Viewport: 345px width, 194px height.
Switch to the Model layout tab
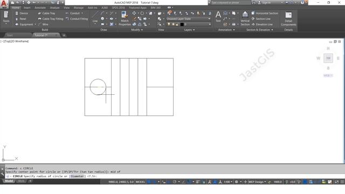9,181
